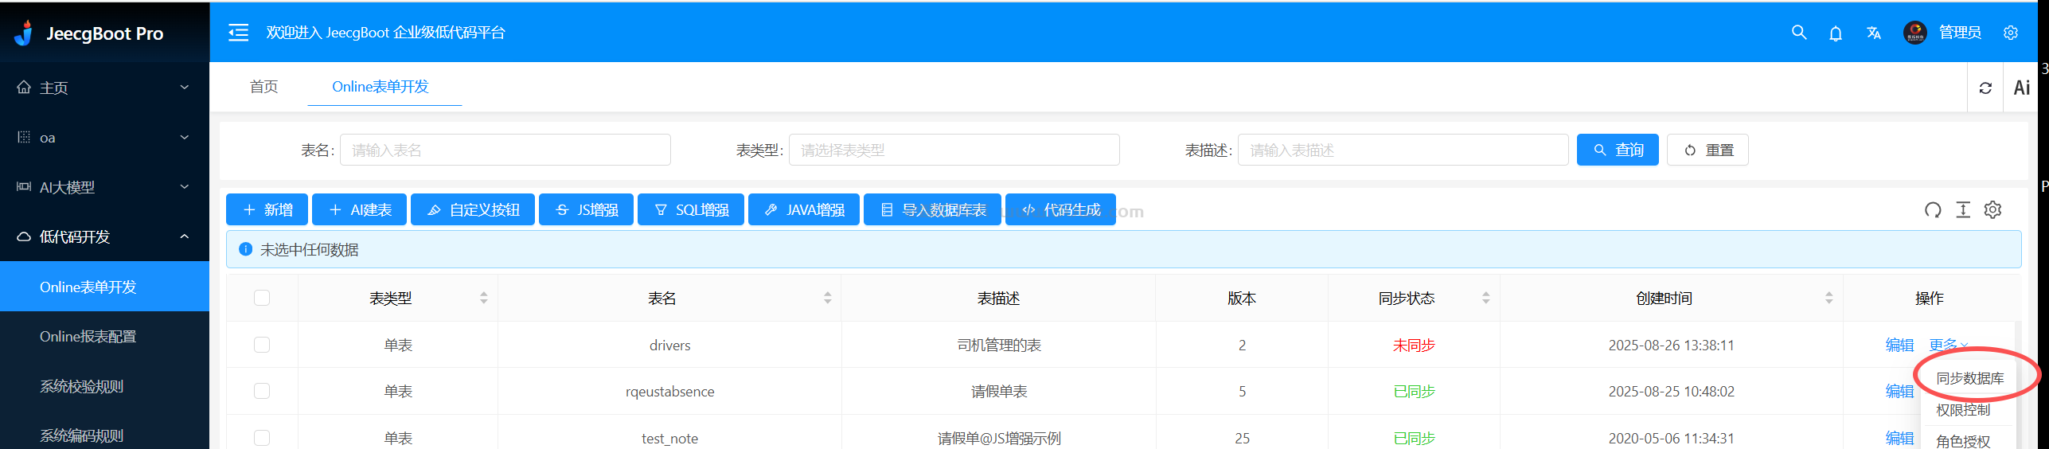Click the AI大模型 menu icon

[24, 186]
